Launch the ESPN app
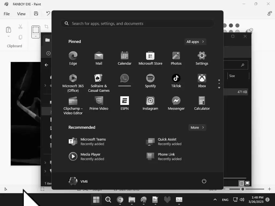The image size is (275, 206). pos(125,103)
